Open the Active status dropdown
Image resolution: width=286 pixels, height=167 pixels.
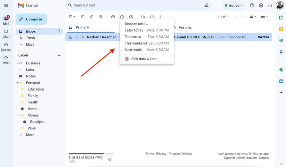click(x=234, y=6)
